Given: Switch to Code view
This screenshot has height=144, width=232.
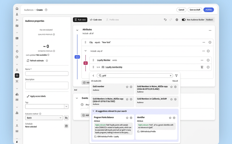Looking at the screenshot, I should [96, 20].
